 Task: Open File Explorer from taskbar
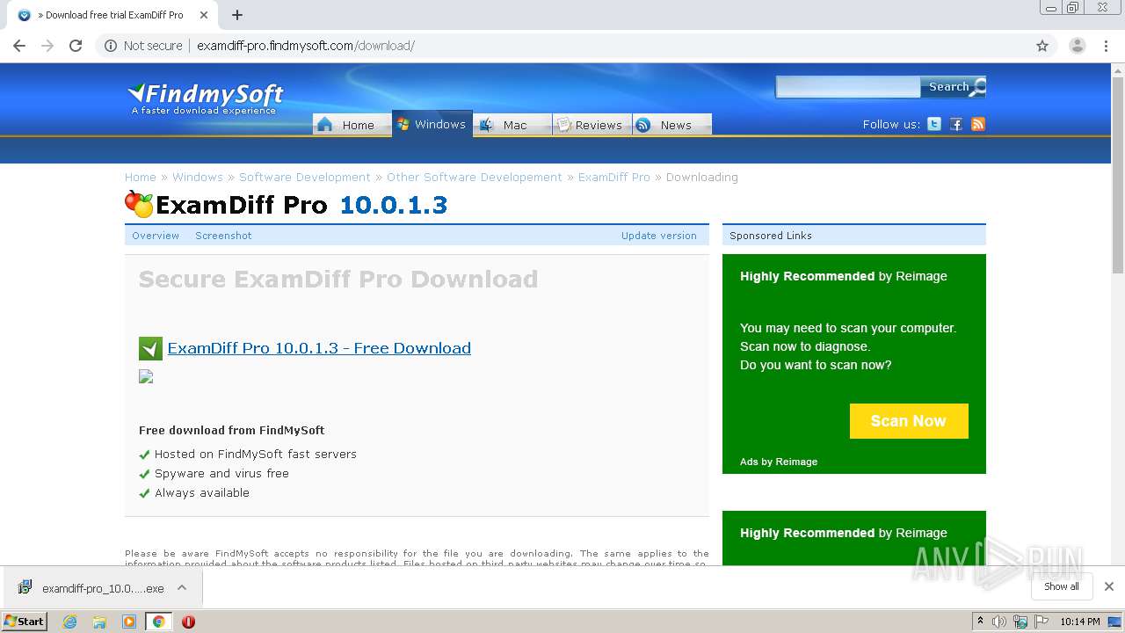99,622
